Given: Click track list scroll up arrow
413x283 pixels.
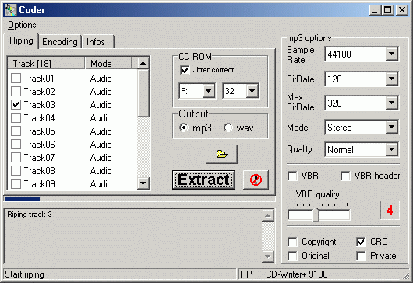Looking at the screenshot, I should (143, 63).
